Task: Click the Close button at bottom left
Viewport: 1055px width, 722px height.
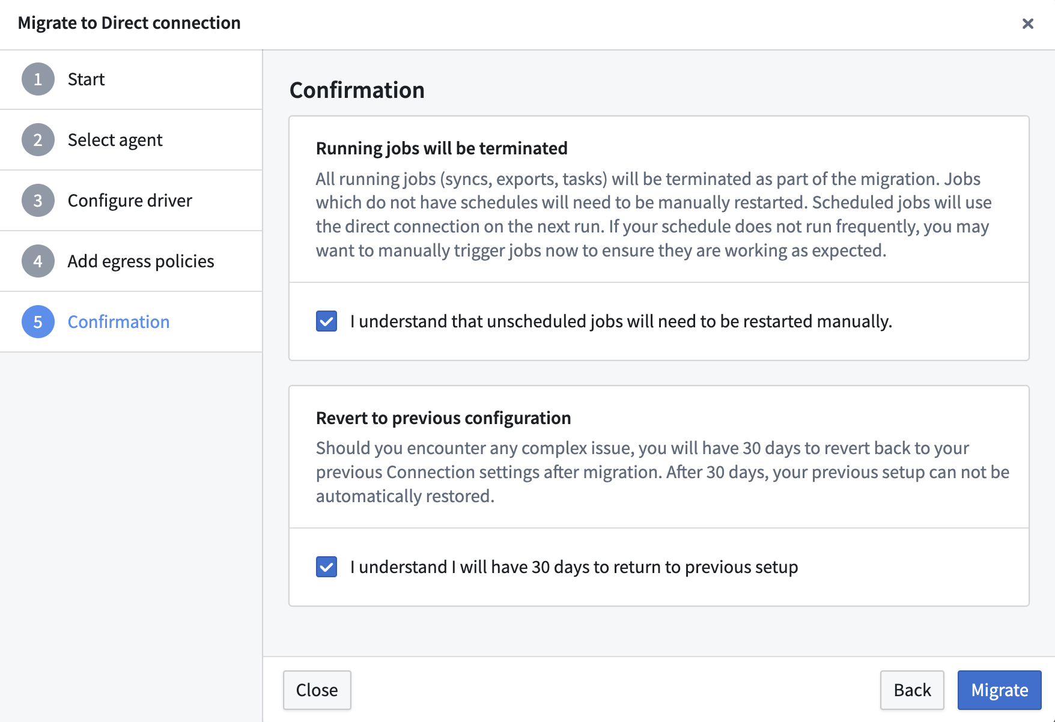Action: click(x=317, y=690)
